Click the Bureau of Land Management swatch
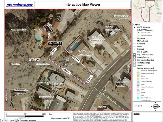 tap(138, 71)
